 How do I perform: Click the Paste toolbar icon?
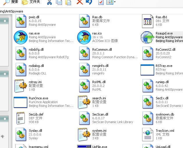68,2
